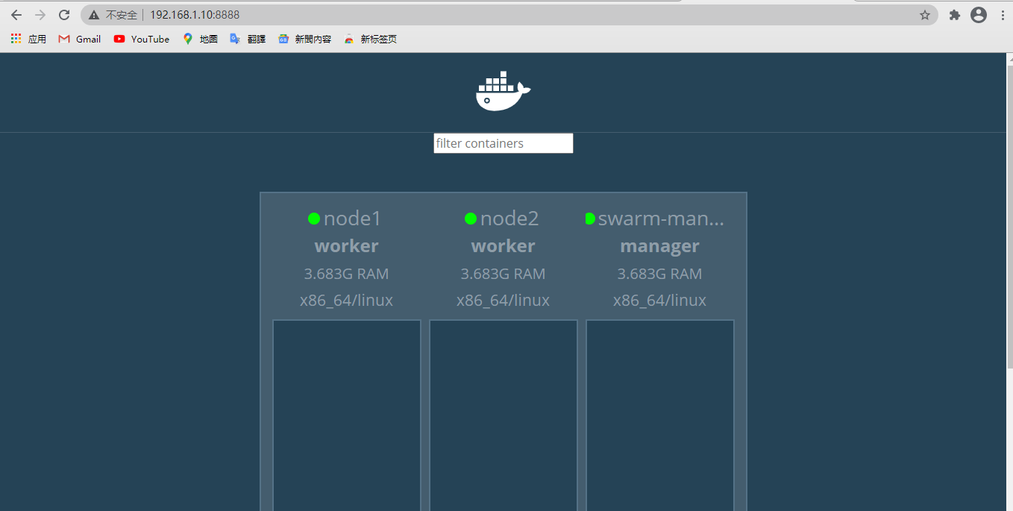This screenshot has height=511, width=1013.
Task: Click x86_64/linux under swarm-man...
Action: click(660, 301)
